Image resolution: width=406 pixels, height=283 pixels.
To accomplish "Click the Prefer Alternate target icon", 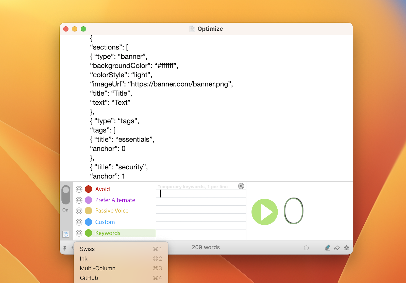I will pos(79,200).
